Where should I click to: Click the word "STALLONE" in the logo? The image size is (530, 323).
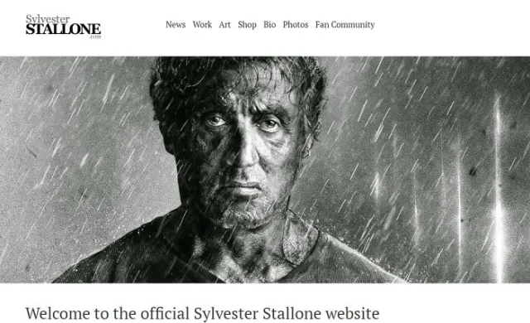pyautogui.click(x=63, y=29)
